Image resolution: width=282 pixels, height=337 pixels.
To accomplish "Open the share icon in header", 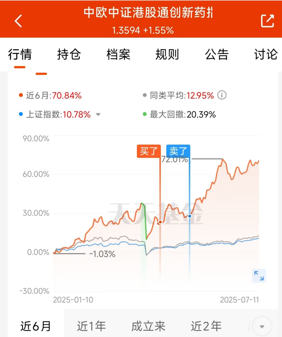I will click(267, 21).
